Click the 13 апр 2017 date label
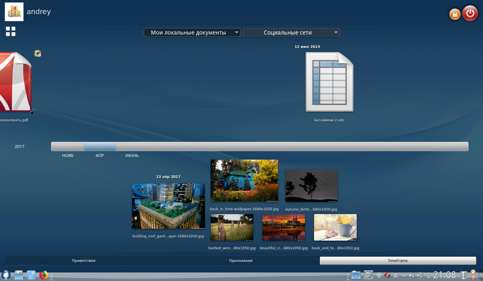 coord(168,177)
